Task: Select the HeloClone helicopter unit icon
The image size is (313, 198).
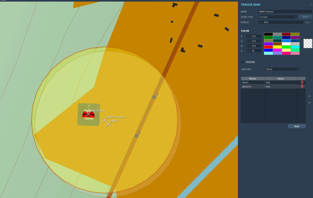Action: [88, 114]
